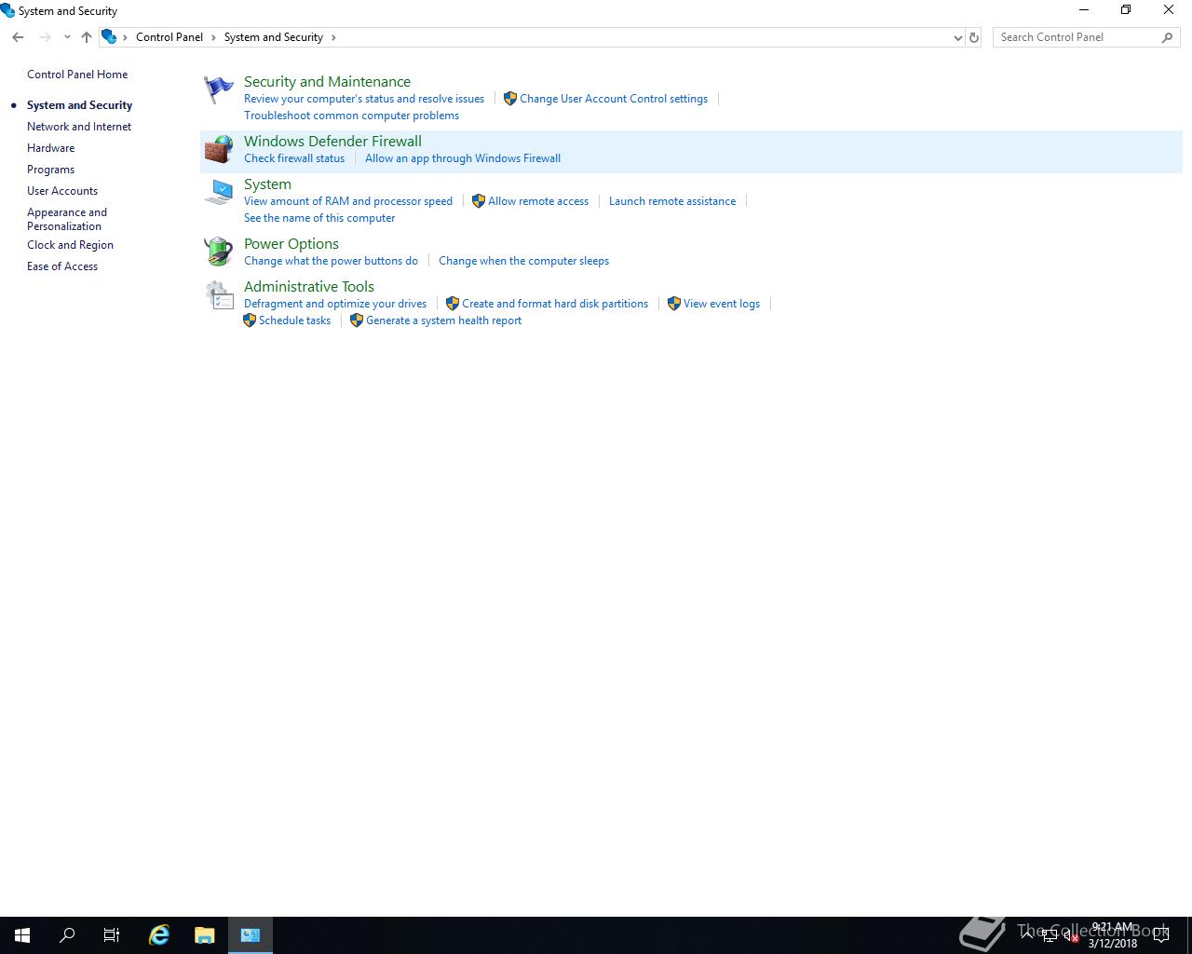Select System and Security in sidebar

point(79,105)
